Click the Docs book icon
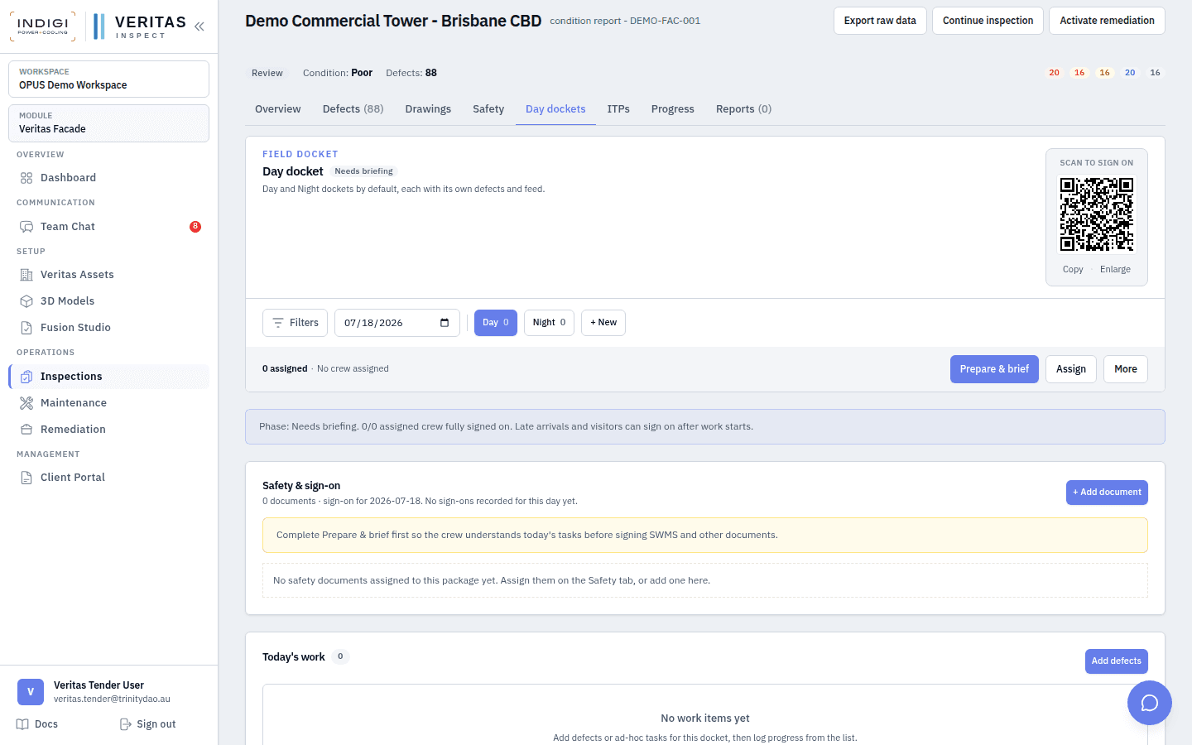The height and width of the screenshot is (745, 1192). coord(22,724)
